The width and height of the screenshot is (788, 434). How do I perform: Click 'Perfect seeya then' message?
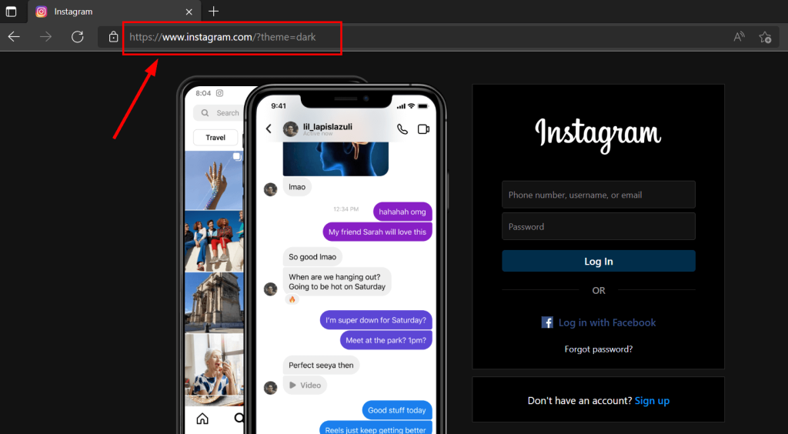pyautogui.click(x=321, y=366)
